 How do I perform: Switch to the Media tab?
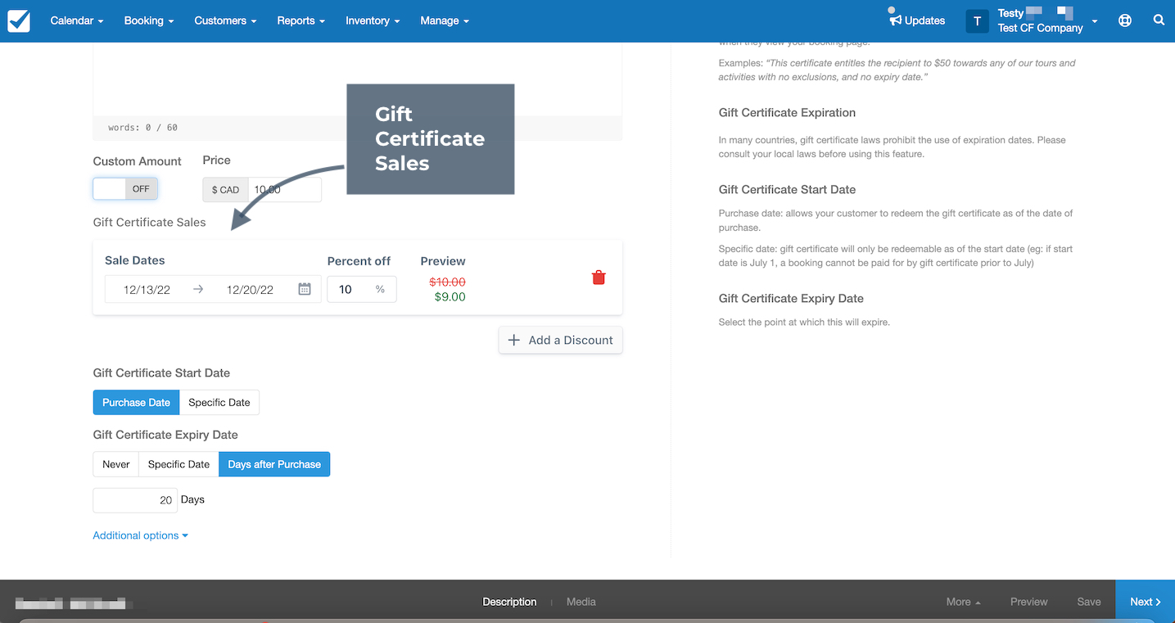[581, 602]
